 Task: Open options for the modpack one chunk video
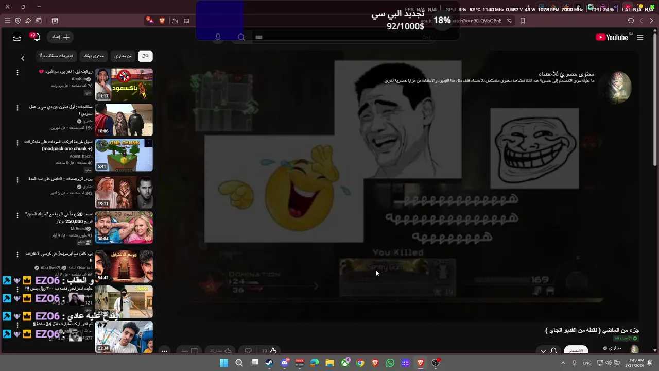click(17, 143)
